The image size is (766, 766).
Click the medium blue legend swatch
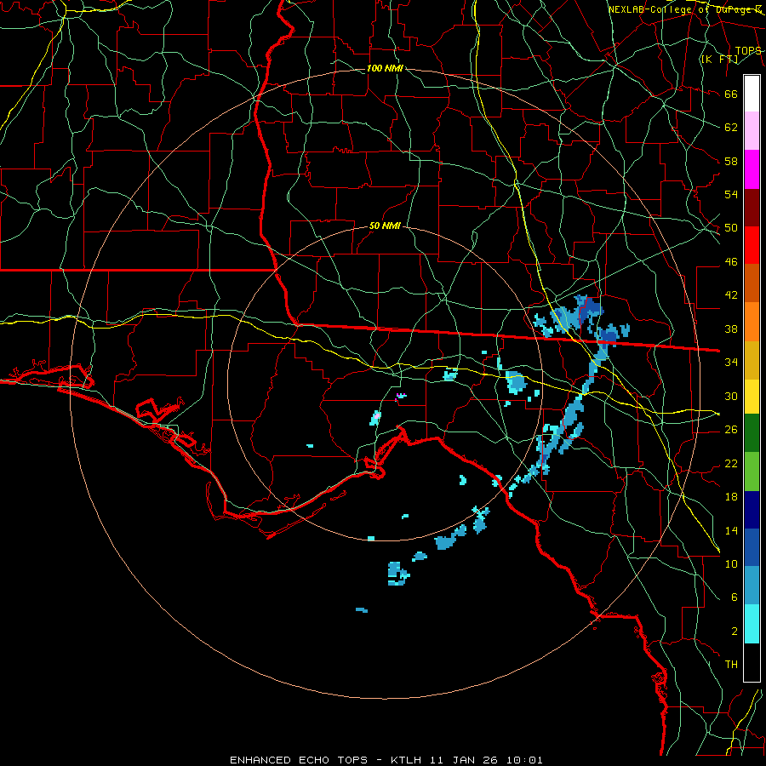pyautogui.click(x=752, y=547)
